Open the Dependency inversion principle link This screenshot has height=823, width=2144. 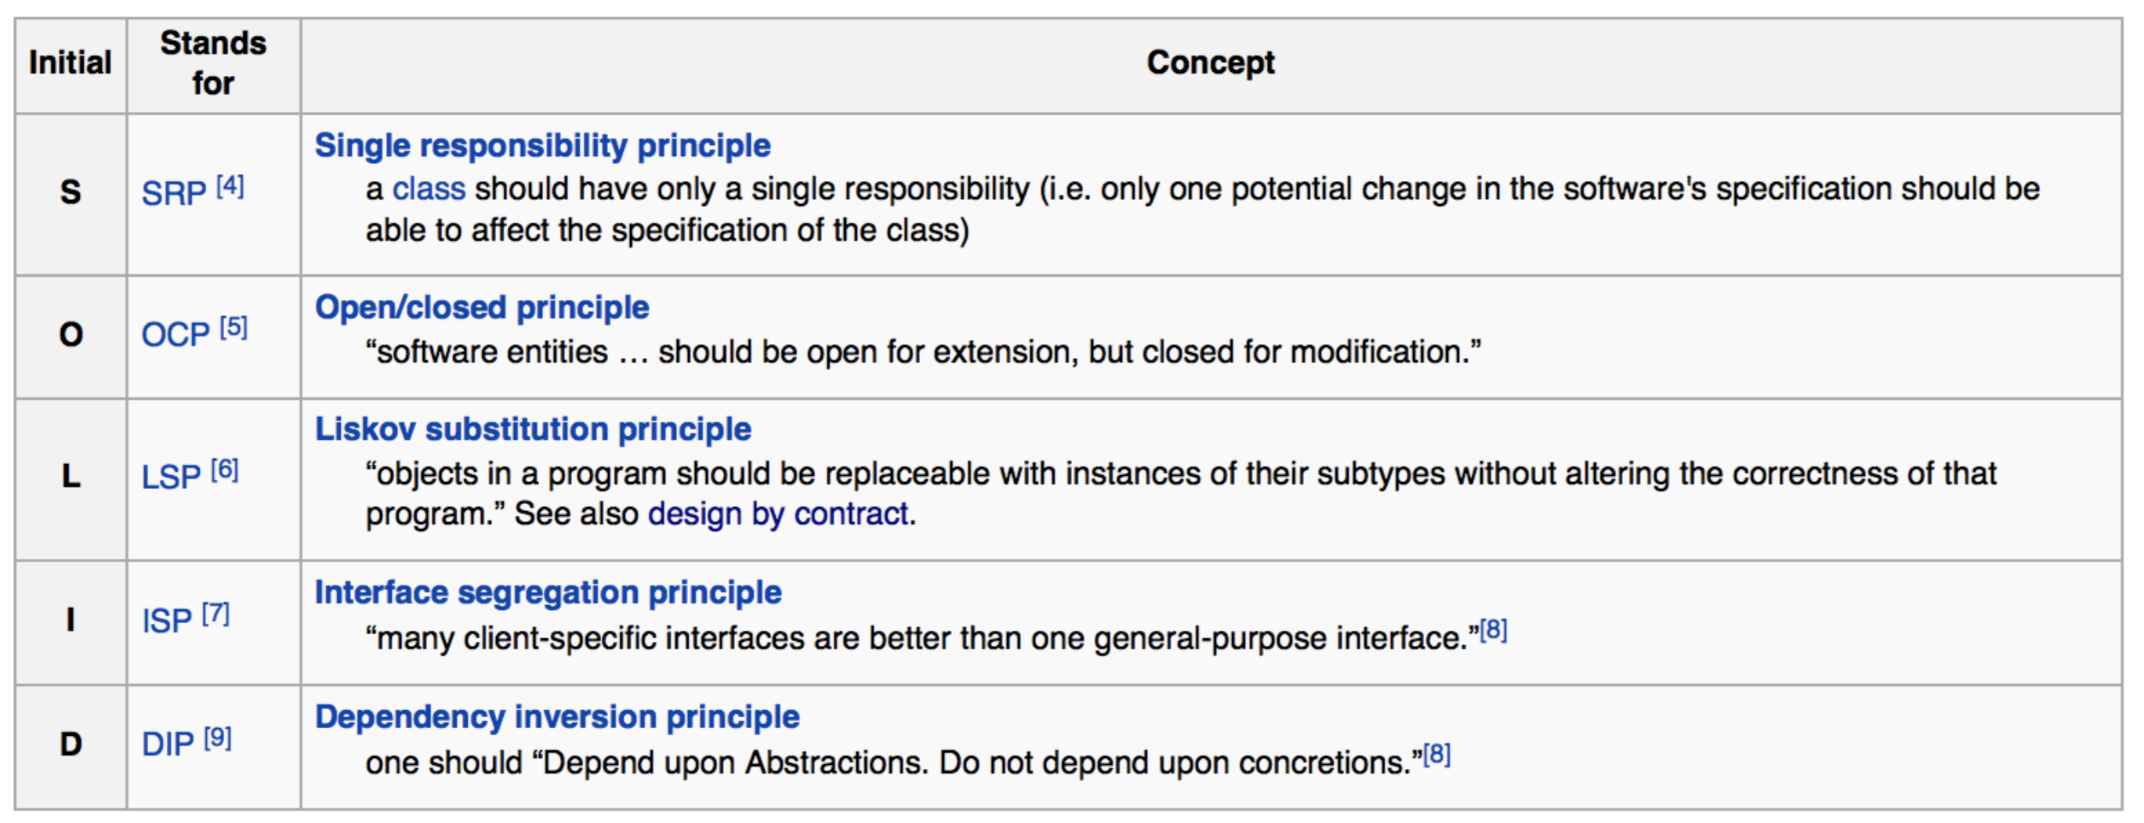click(x=557, y=717)
